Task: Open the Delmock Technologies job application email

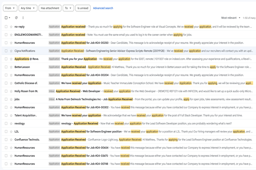Action: point(128,99)
